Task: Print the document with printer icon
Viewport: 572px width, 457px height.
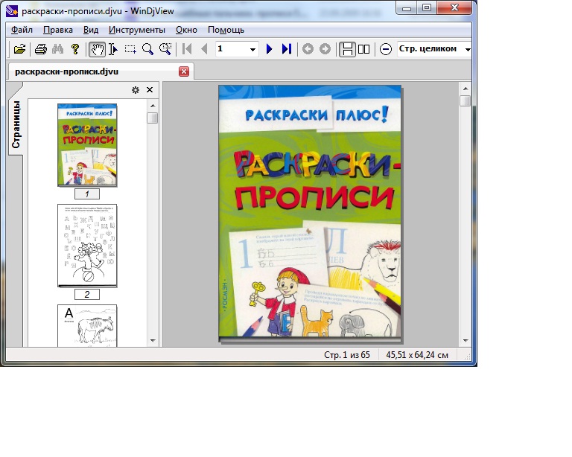Action: tap(40, 49)
